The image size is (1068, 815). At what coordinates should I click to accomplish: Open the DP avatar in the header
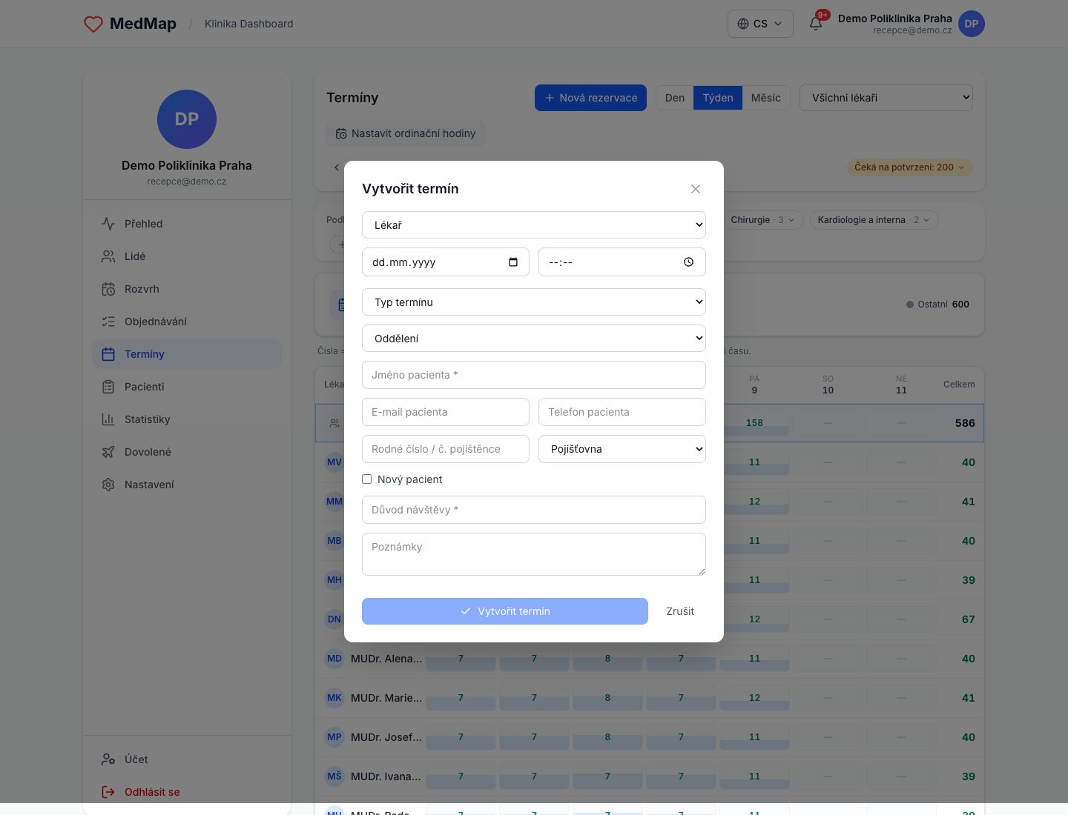972,24
